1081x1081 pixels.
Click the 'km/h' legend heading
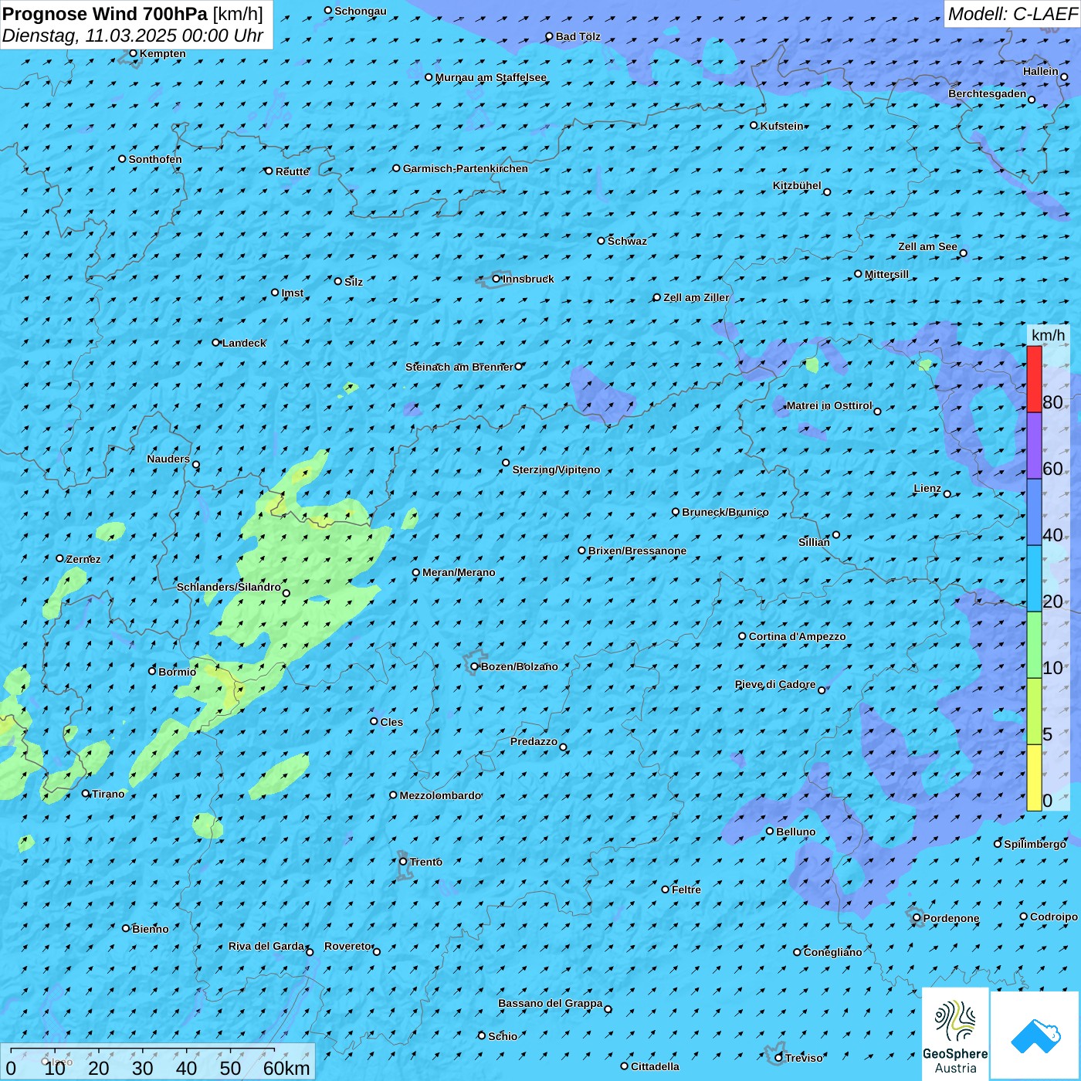coord(1048,335)
